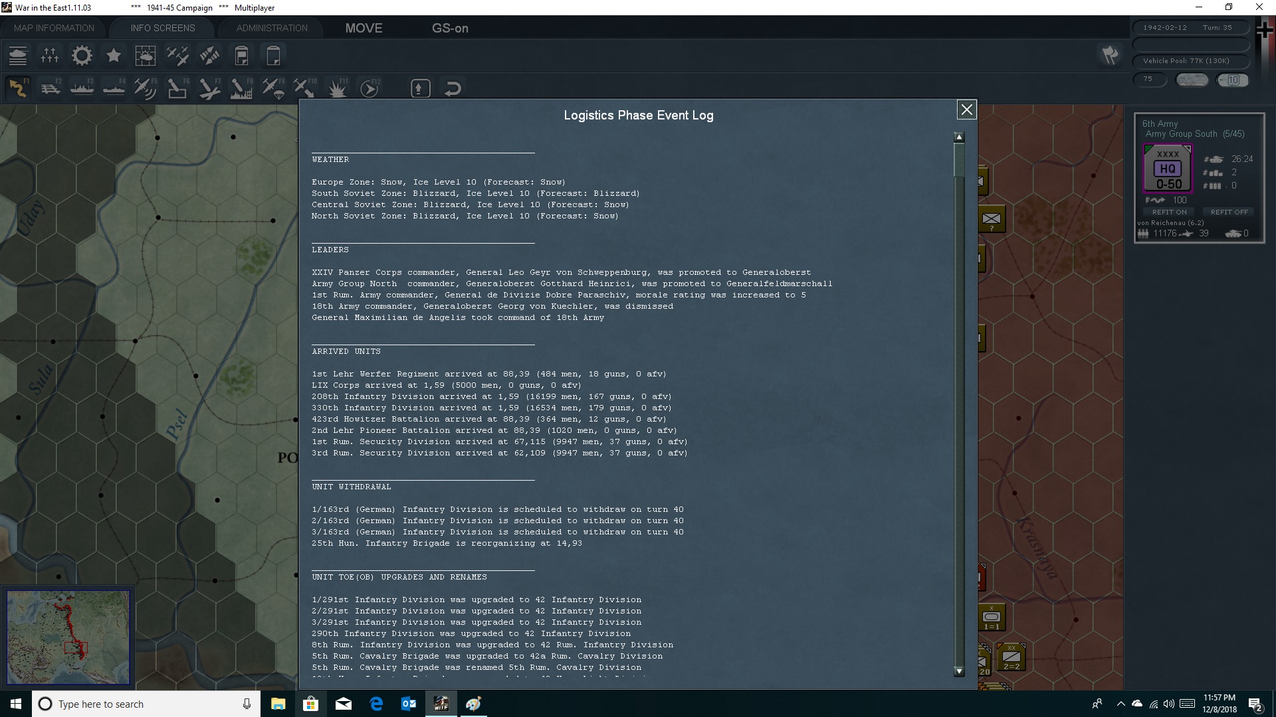1276x717 pixels.
Task: Open the MAP INFORMATION tab
Action: point(54,28)
